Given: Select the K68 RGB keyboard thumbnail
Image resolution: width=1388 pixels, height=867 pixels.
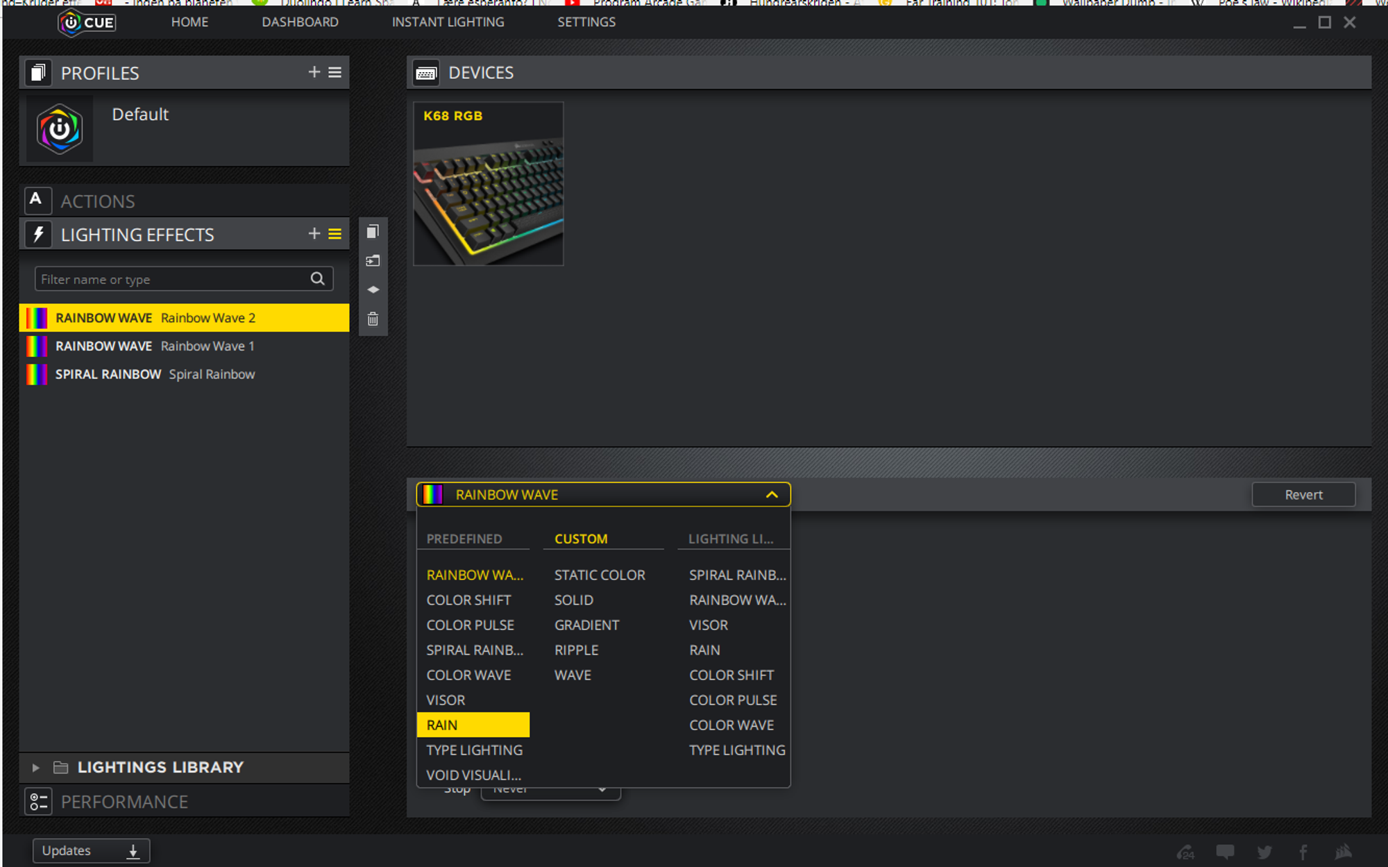Looking at the screenshot, I should click(x=488, y=183).
